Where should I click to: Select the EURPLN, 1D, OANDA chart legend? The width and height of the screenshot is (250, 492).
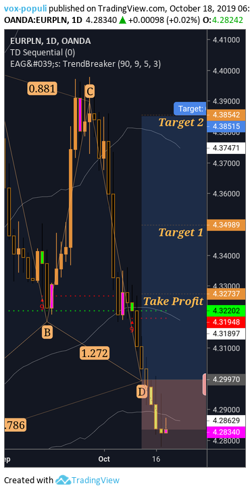[51, 40]
